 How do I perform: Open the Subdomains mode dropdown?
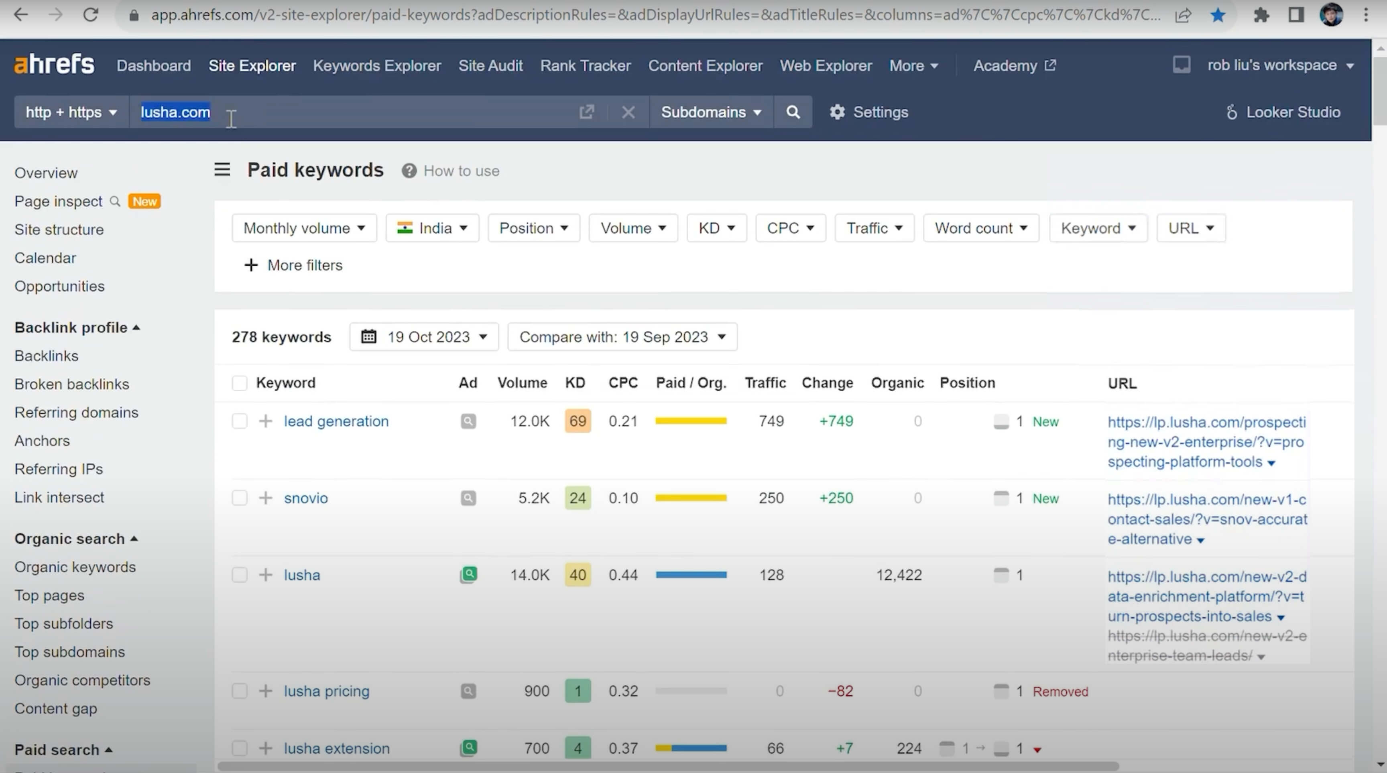click(711, 112)
